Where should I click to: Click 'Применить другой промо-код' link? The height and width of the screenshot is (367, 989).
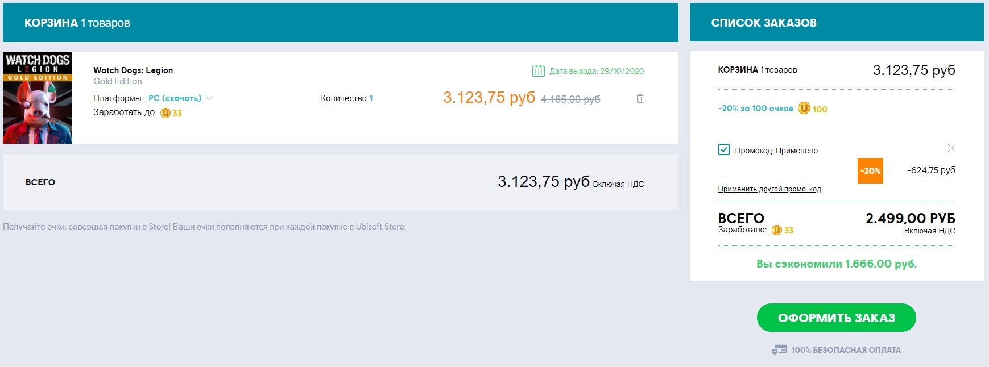pos(769,189)
